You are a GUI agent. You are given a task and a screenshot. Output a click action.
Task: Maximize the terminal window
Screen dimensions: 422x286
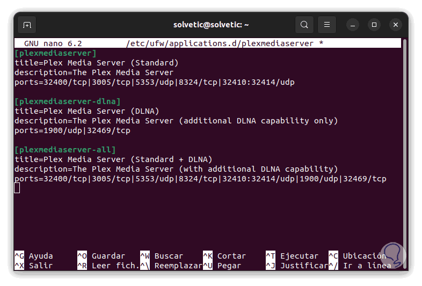tap(374, 25)
